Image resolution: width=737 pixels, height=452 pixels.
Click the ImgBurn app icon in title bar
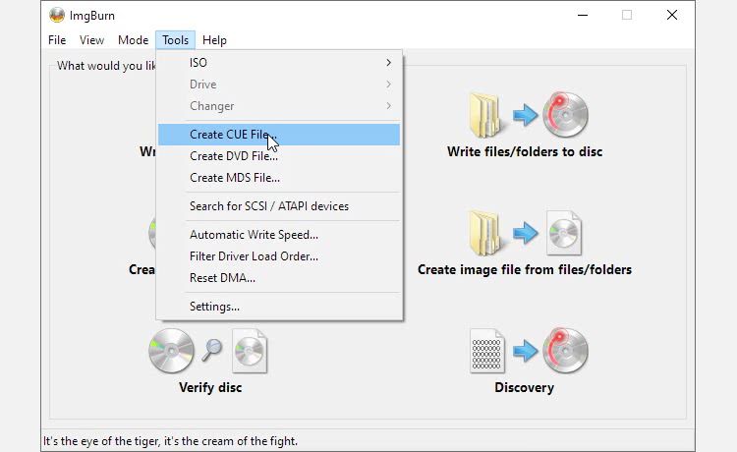tap(57, 15)
